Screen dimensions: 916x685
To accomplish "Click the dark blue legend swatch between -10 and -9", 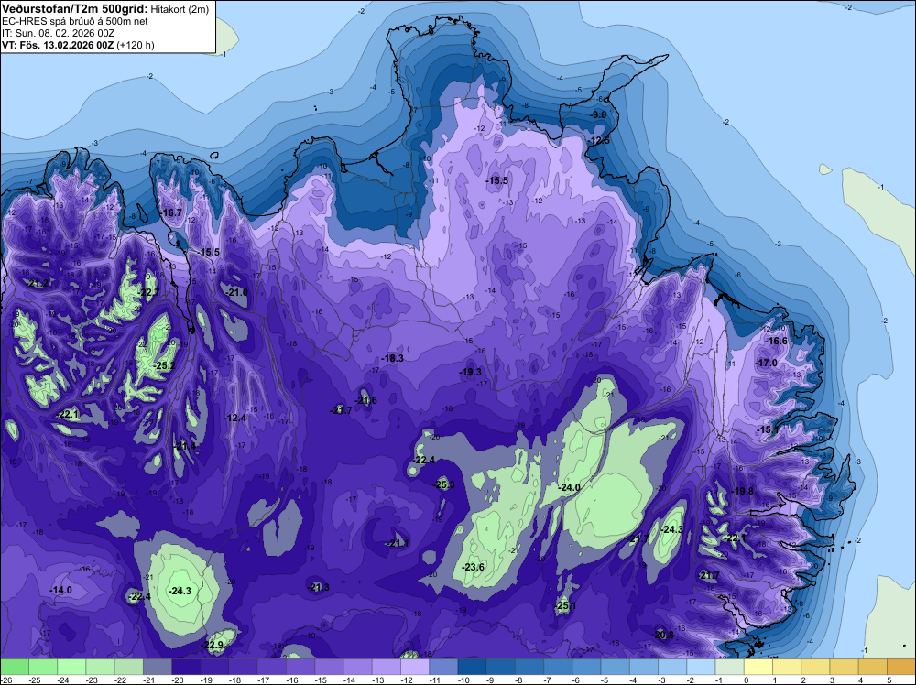I will coord(473,667).
